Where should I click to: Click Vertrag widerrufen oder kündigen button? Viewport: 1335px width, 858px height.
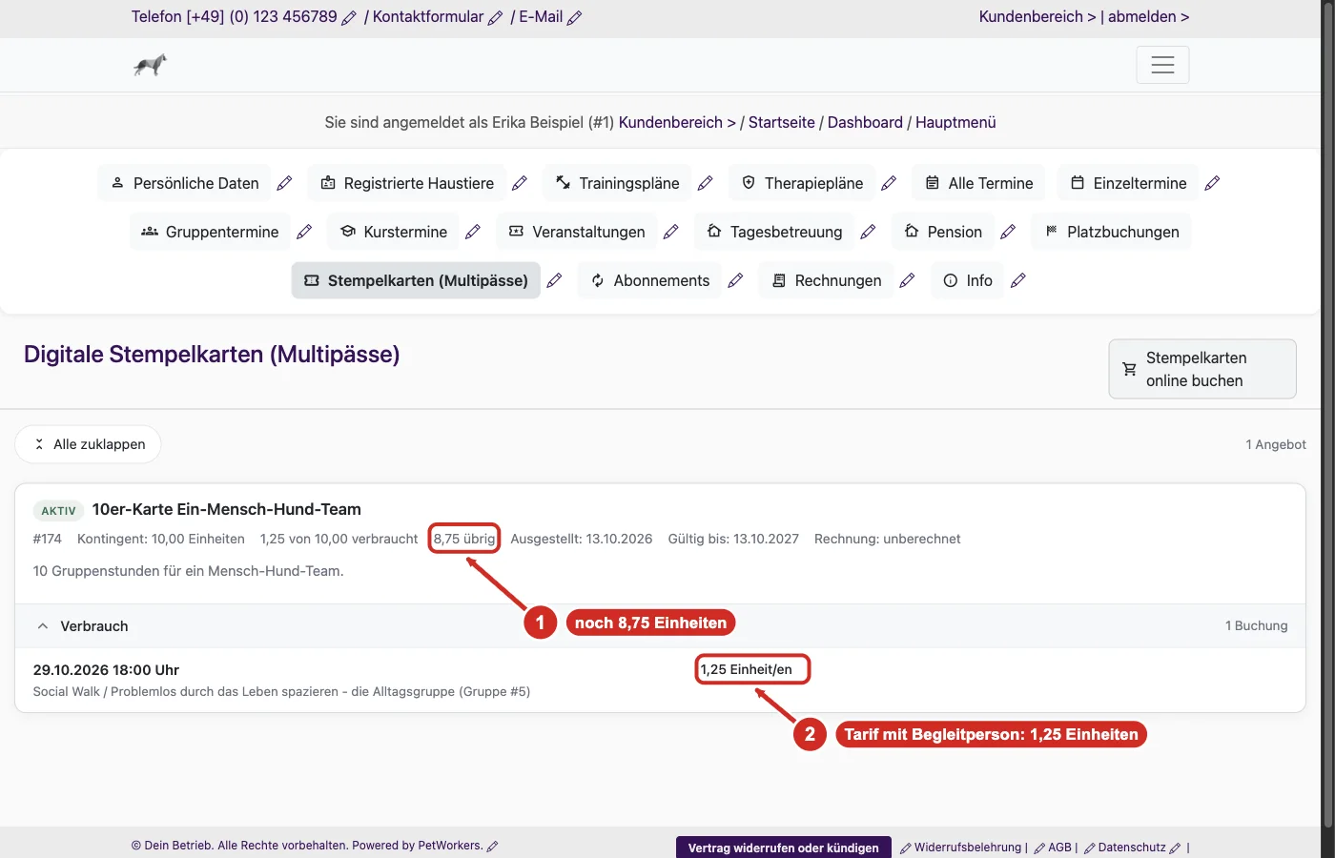(x=784, y=848)
